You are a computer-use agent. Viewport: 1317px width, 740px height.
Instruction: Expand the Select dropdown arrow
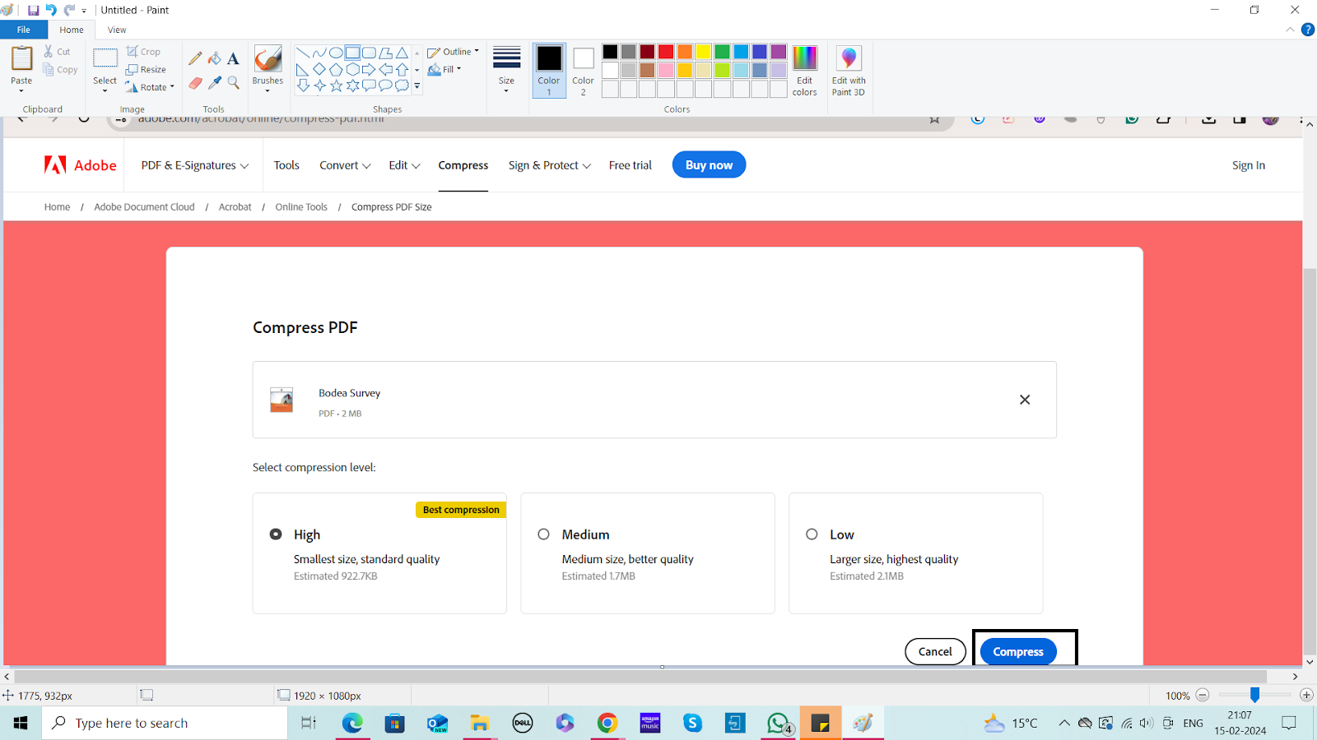[x=105, y=90]
